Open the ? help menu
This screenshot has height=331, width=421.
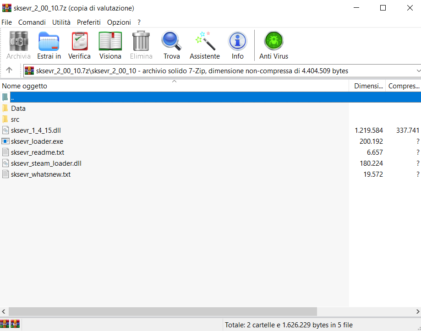[139, 22]
